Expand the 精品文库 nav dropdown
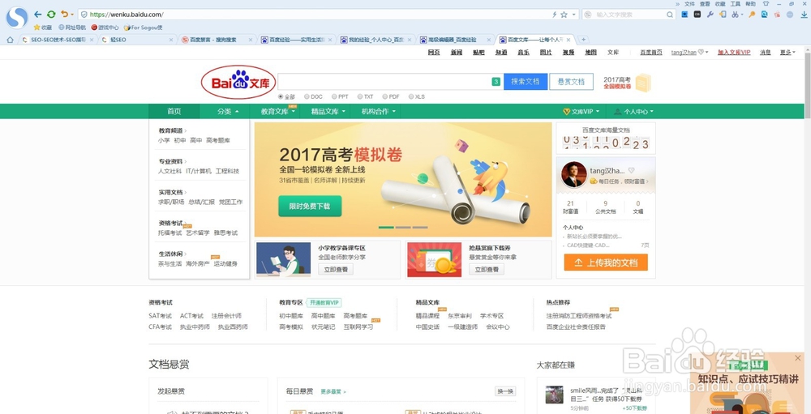 (x=328, y=111)
